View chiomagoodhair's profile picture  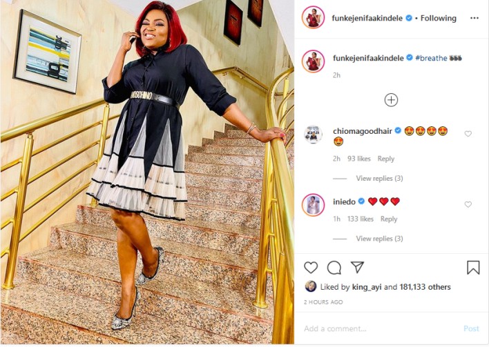coord(313,135)
